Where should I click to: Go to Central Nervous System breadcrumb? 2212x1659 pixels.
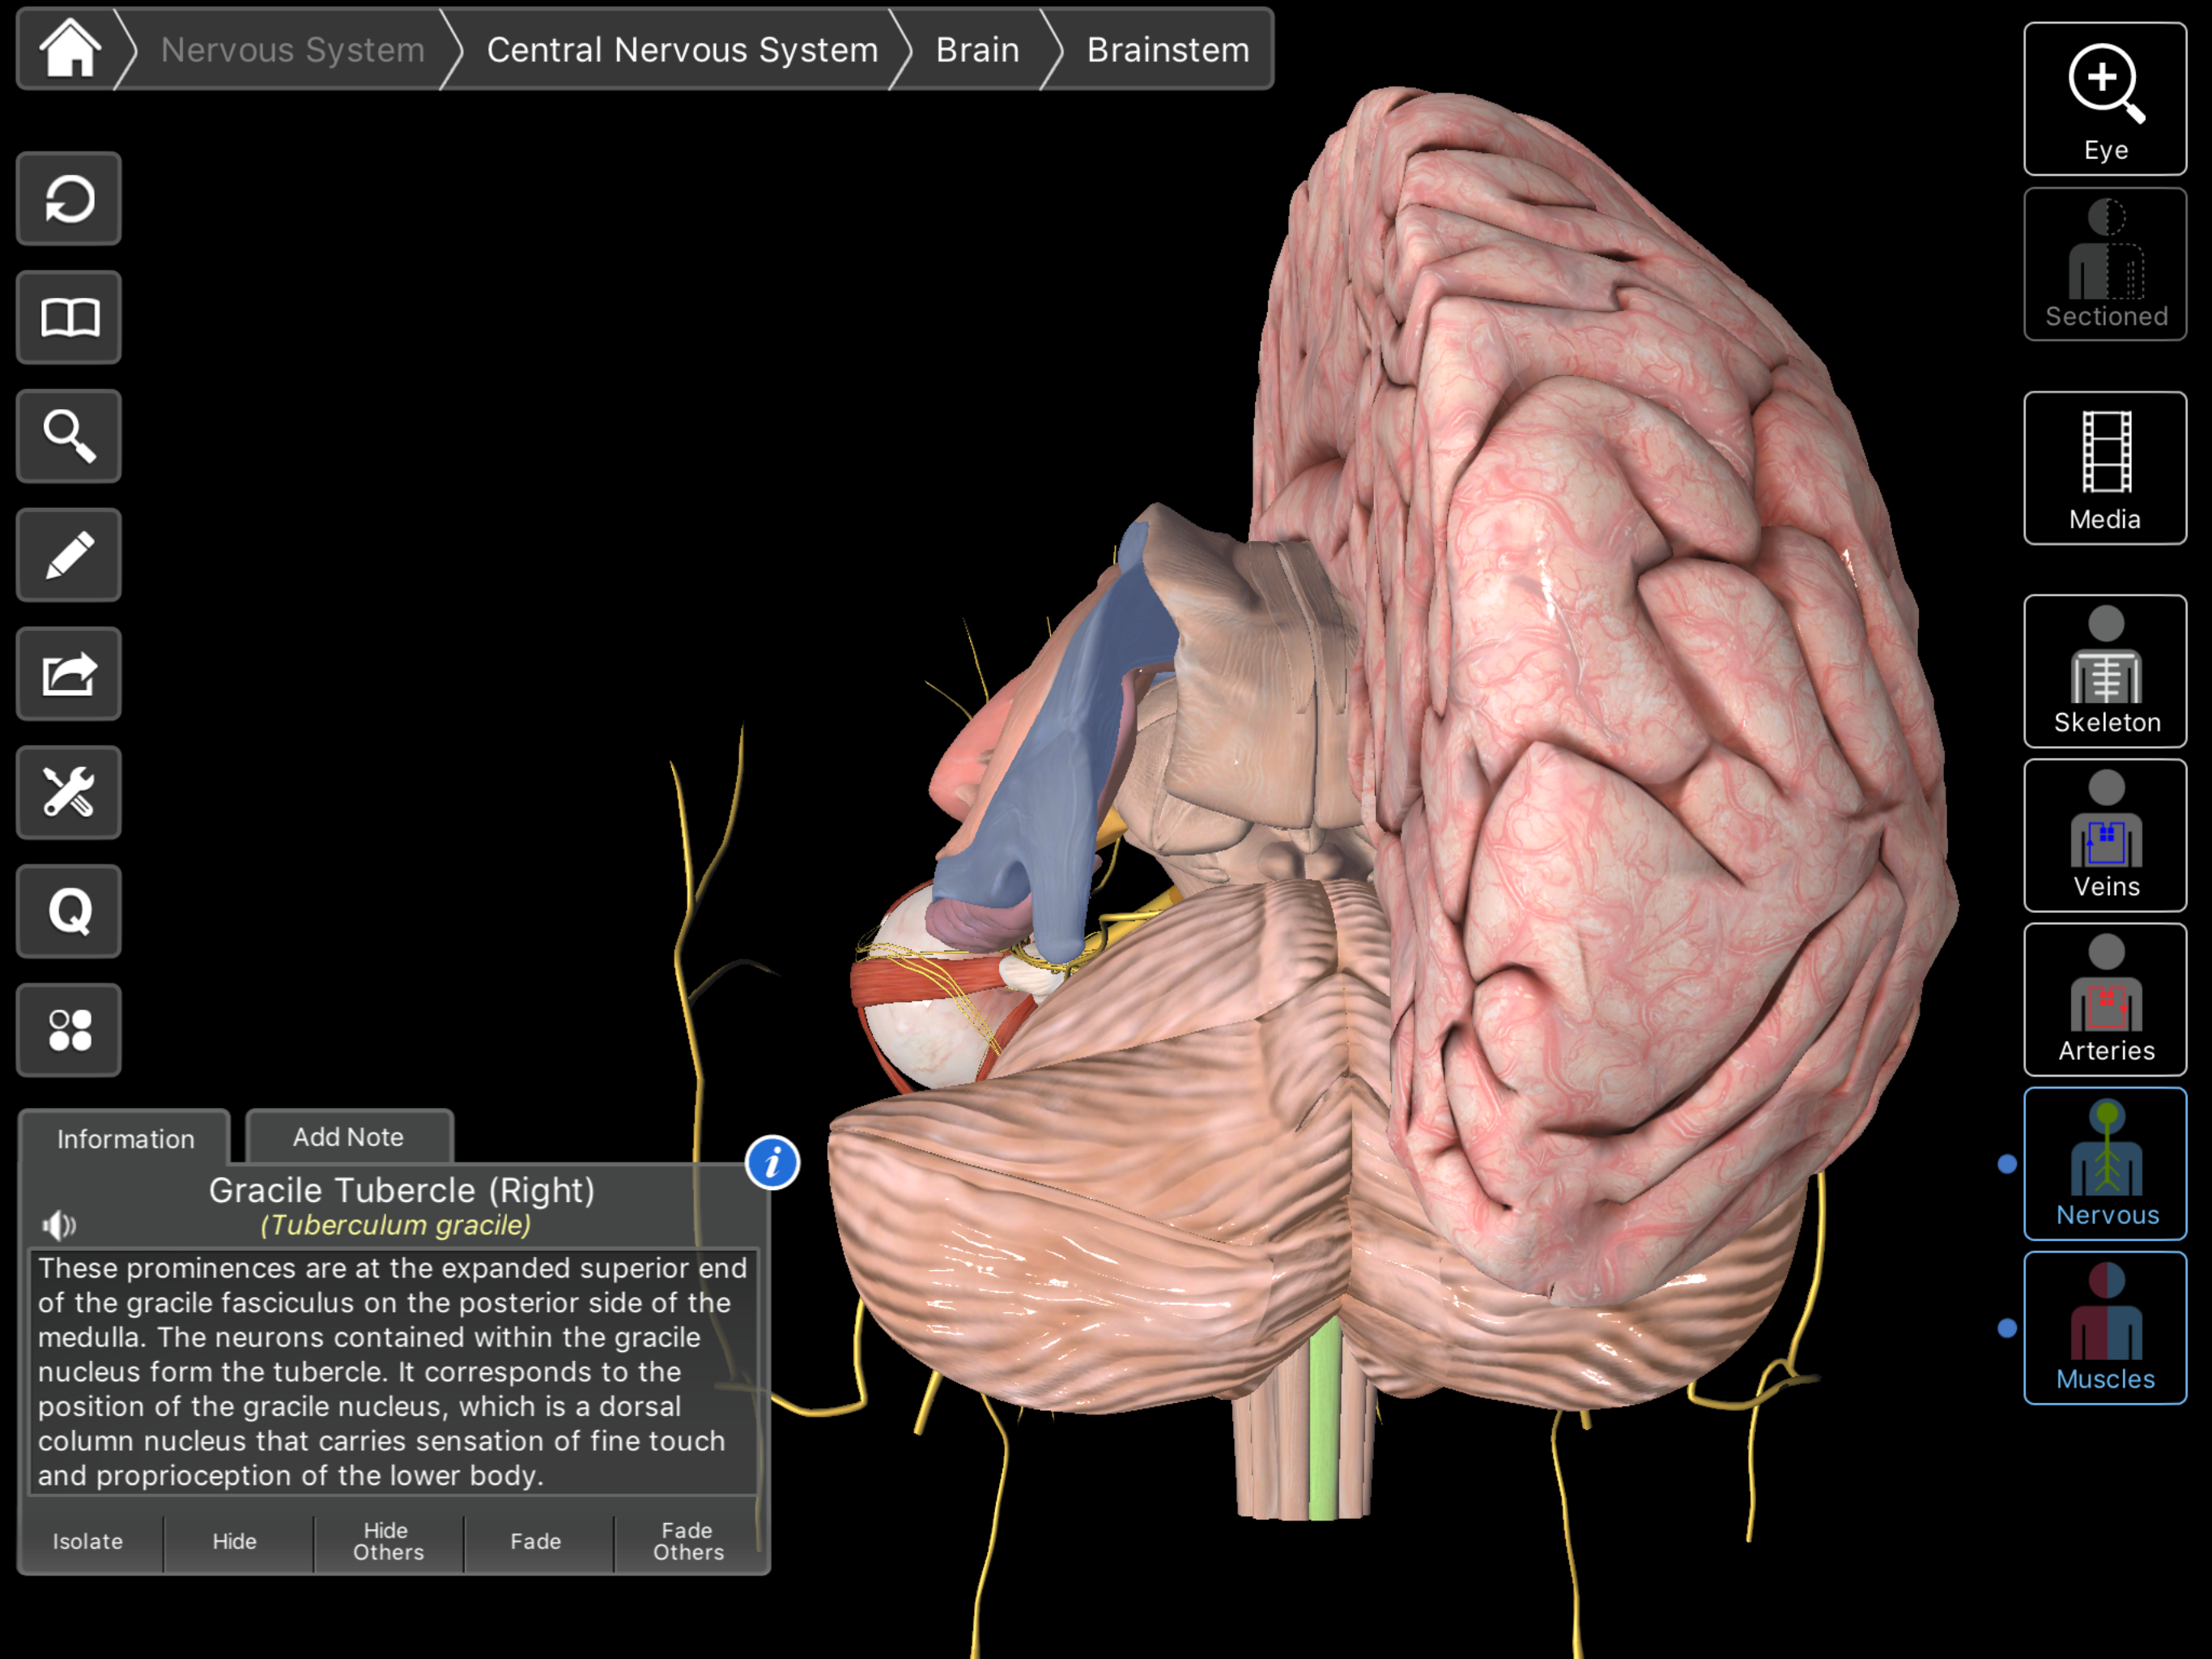click(682, 50)
